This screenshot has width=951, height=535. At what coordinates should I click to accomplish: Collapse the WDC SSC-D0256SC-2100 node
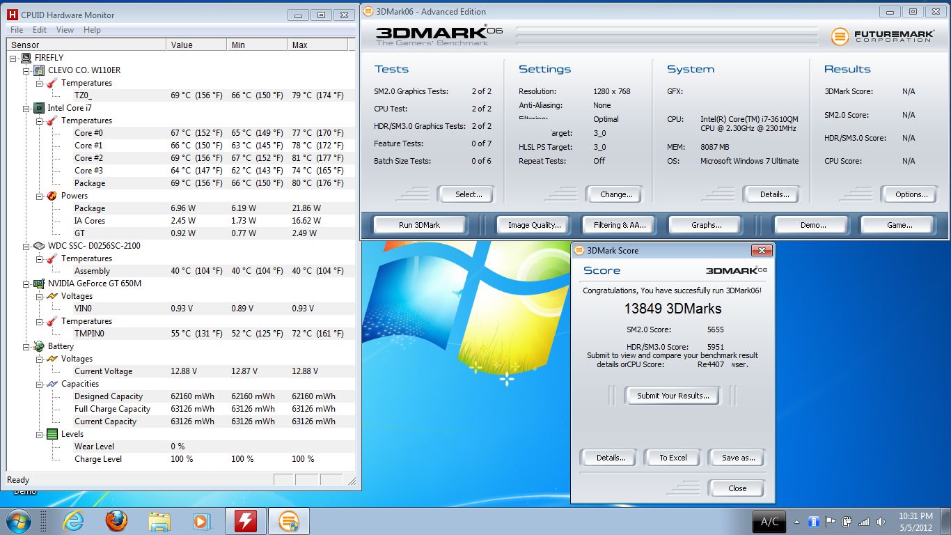point(26,246)
